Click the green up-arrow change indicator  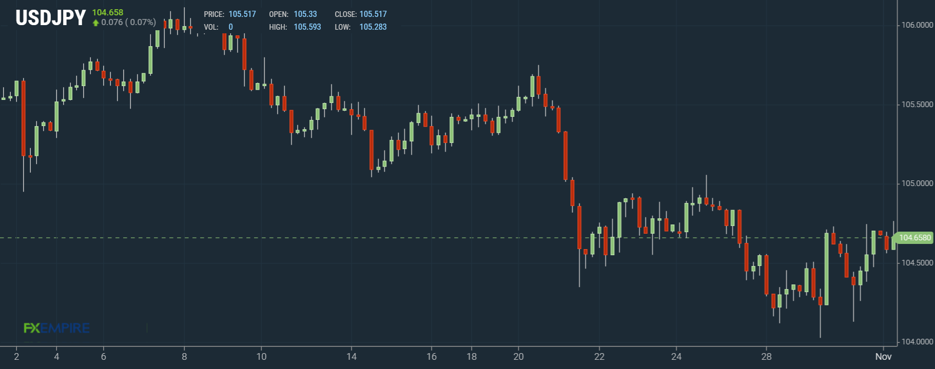coord(95,23)
